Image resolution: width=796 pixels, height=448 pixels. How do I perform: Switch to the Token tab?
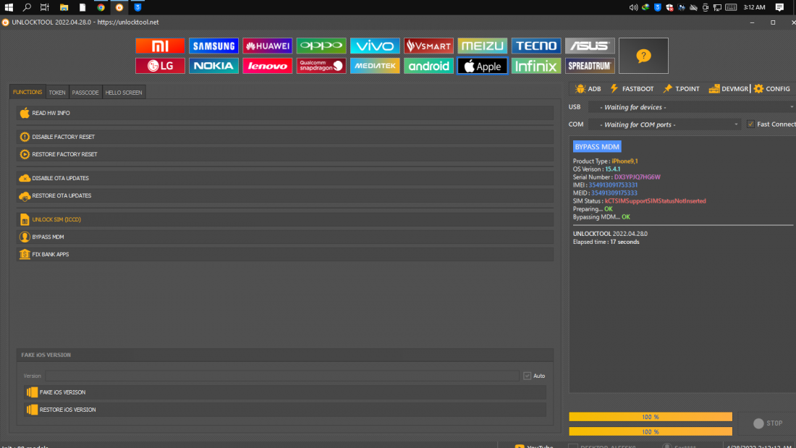[57, 93]
